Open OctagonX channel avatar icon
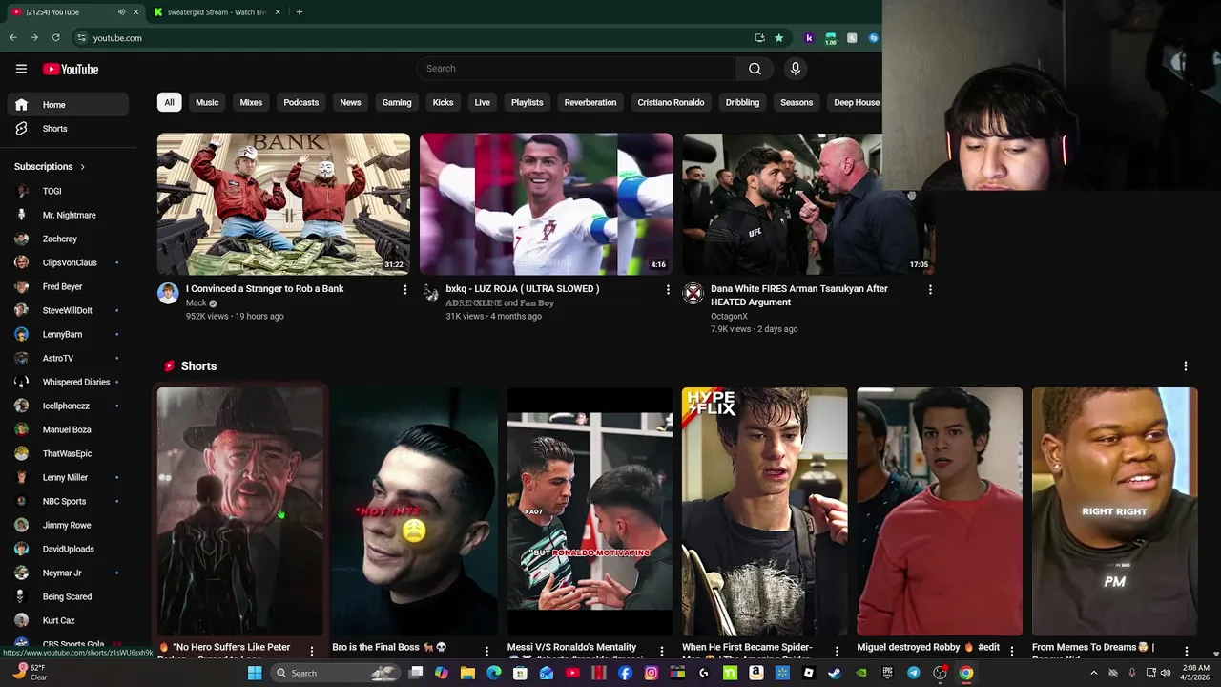This screenshot has width=1221, height=687. point(693,293)
